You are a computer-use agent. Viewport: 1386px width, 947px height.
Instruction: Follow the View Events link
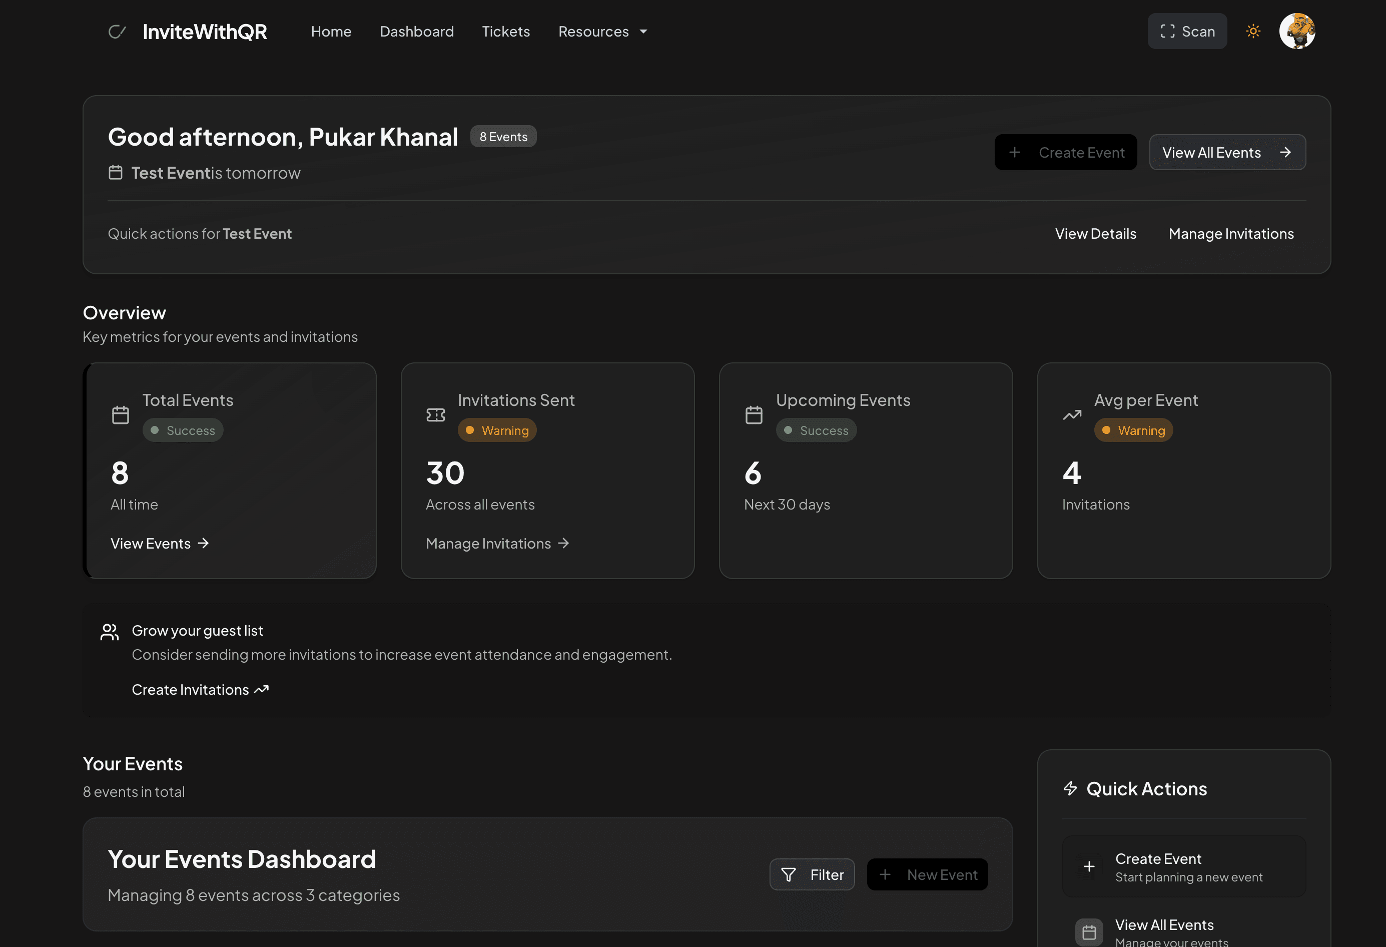pos(160,544)
